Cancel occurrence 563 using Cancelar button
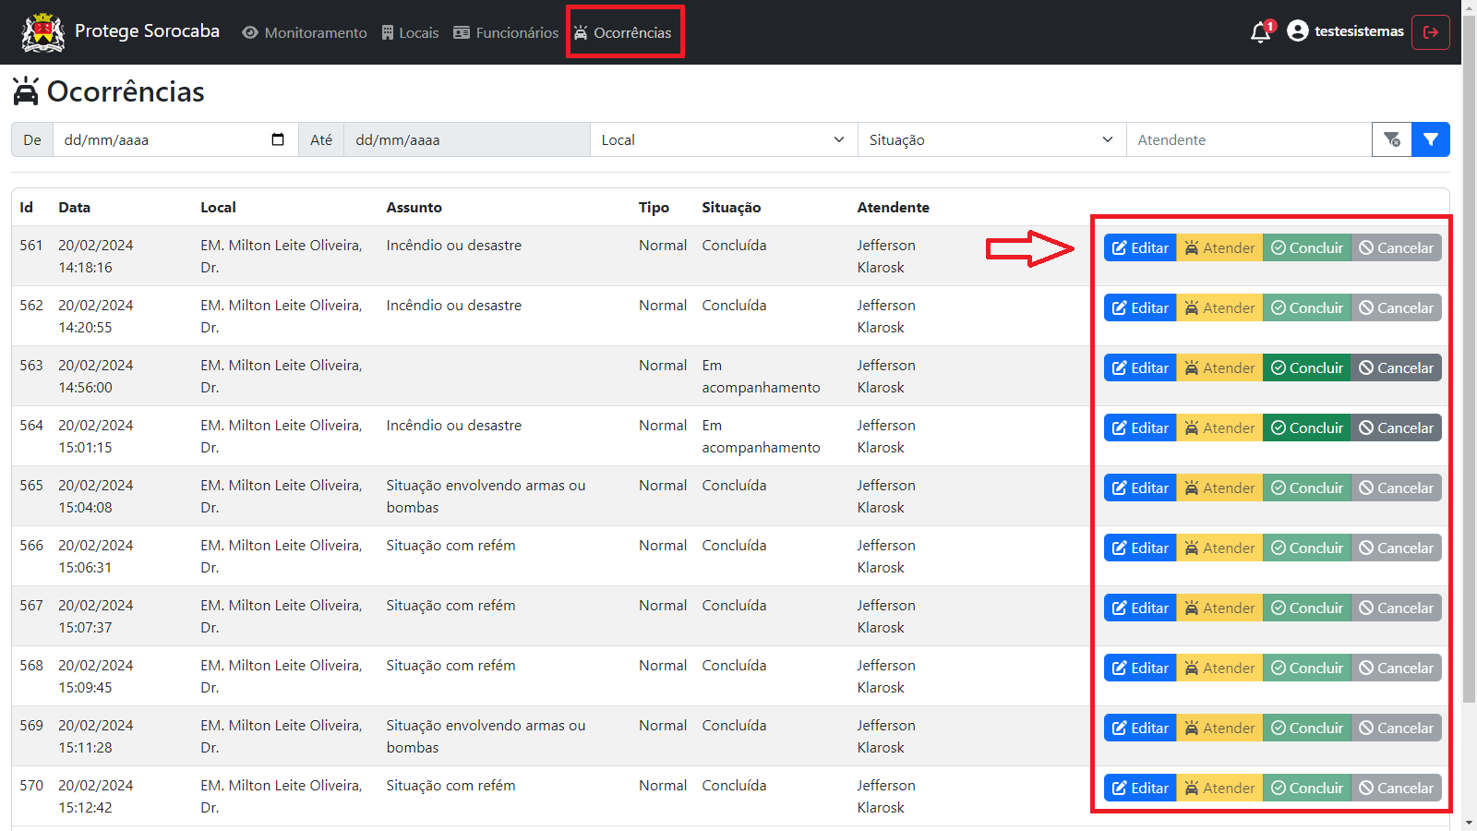1477x831 pixels. 1396,367
